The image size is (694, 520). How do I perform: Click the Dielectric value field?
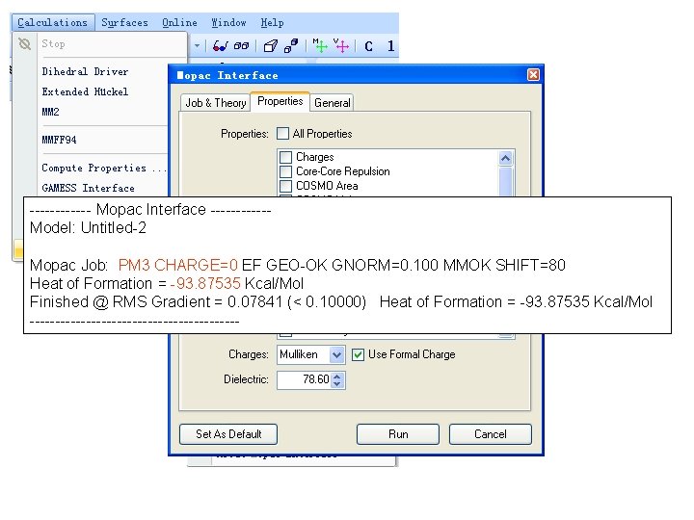(305, 379)
